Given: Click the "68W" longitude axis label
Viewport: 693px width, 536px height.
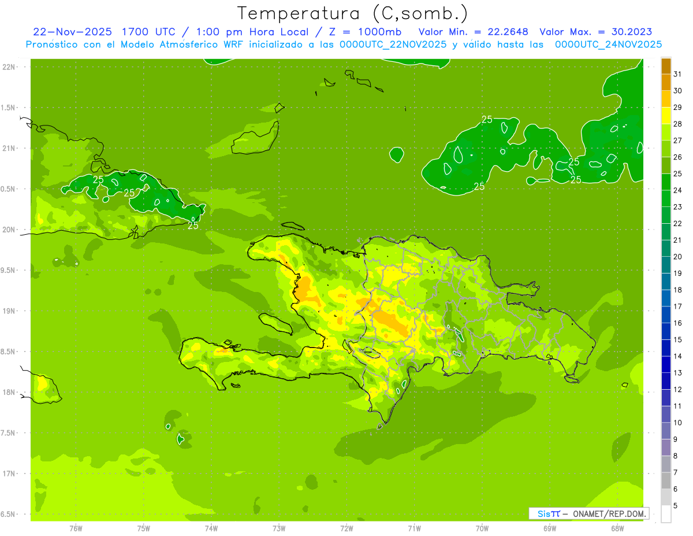Looking at the screenshot, I should point(617,529).
